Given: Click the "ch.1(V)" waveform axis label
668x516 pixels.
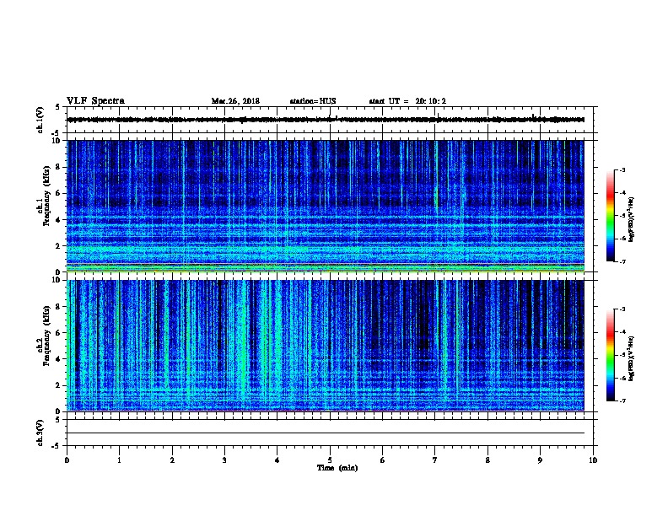Looking at the screenshot, I should [40, 120].
